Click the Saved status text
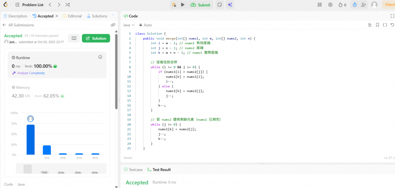Screen dimensions: 395x188 (128, 158)
